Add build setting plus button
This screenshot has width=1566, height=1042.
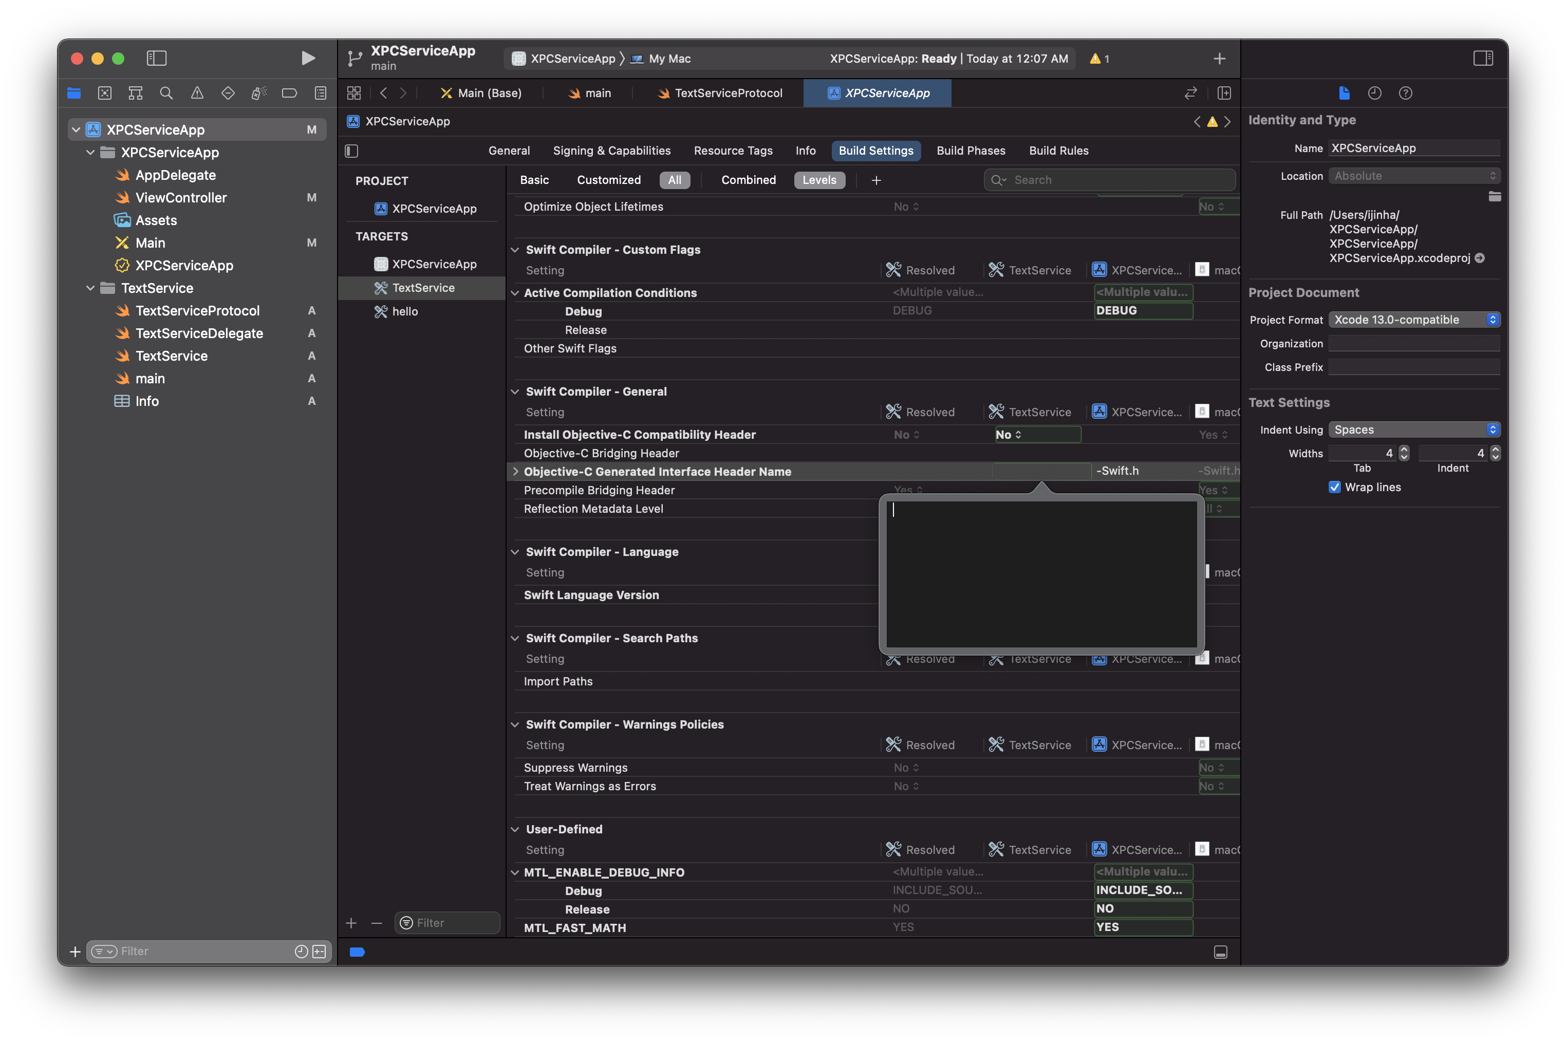pos(875,180)
